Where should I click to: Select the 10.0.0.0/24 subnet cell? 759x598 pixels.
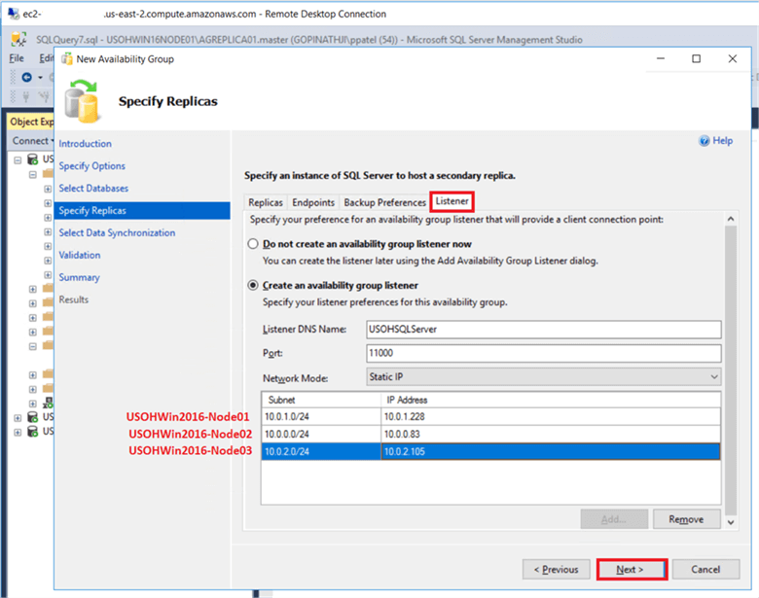[x=321, y=434]
